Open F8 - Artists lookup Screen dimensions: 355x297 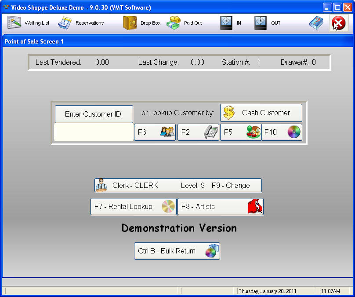[x=220, y=206]
